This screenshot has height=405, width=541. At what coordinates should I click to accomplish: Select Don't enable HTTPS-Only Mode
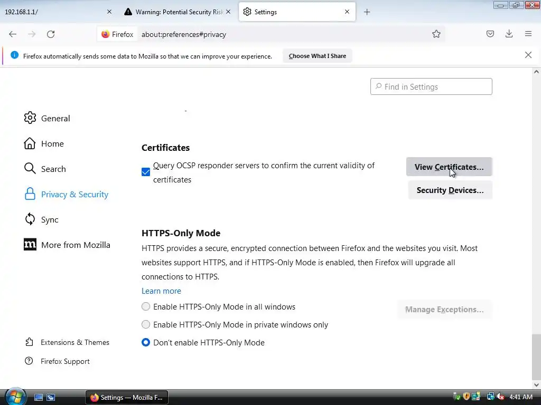(x=146, y=342)
